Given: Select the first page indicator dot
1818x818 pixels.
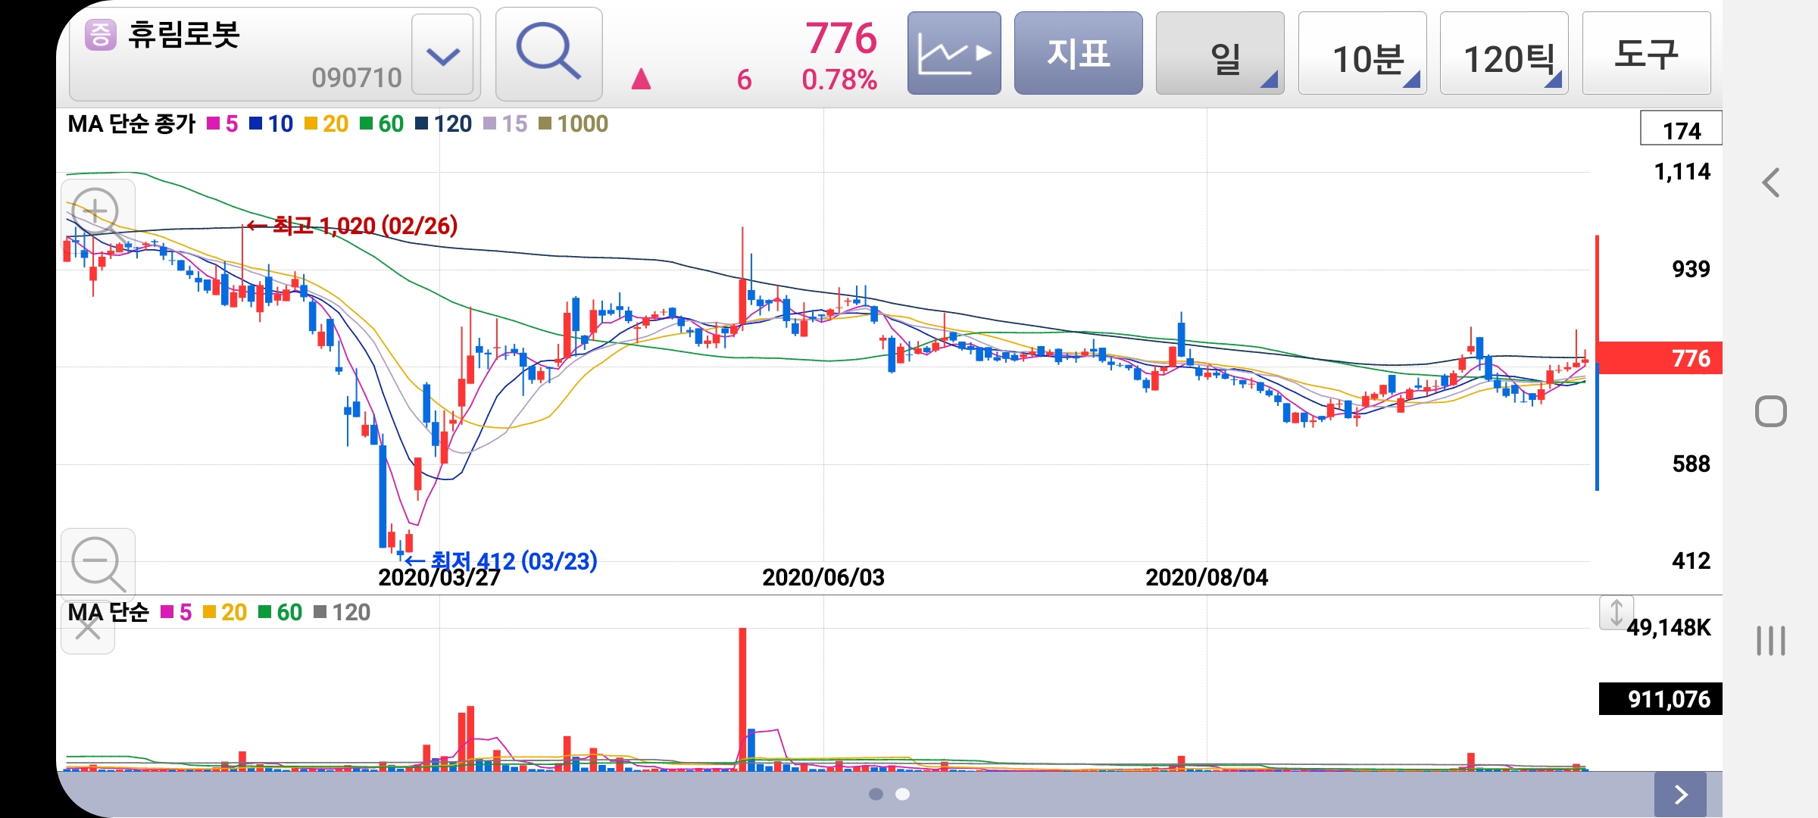Looking at the screenshot, I should [876, 794].
